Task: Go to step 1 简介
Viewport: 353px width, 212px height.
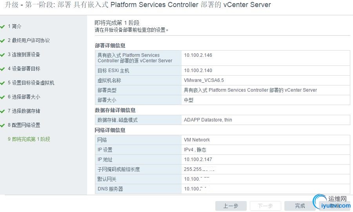Action: (15, 26)
